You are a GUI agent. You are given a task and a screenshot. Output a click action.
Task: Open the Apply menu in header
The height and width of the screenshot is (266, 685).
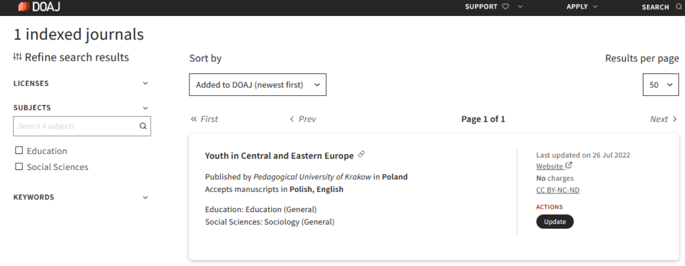(x=582, y=7)
